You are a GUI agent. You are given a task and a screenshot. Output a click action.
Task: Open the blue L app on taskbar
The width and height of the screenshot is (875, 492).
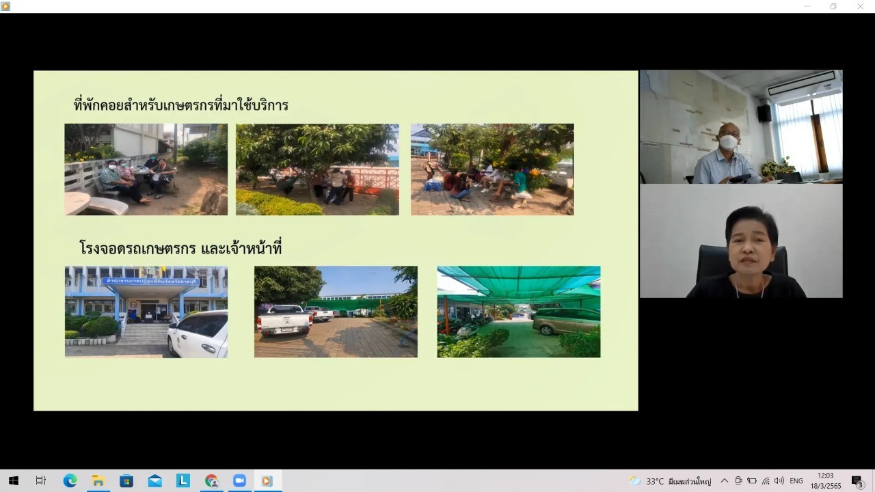pos(183,481)
